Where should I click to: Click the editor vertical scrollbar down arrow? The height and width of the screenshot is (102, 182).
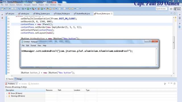pos(174,73)
